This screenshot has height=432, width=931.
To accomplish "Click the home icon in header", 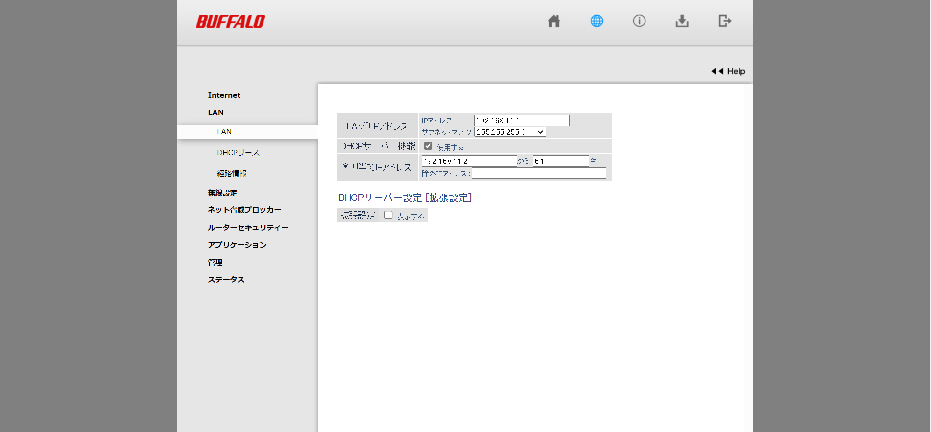I will [553, 21].
